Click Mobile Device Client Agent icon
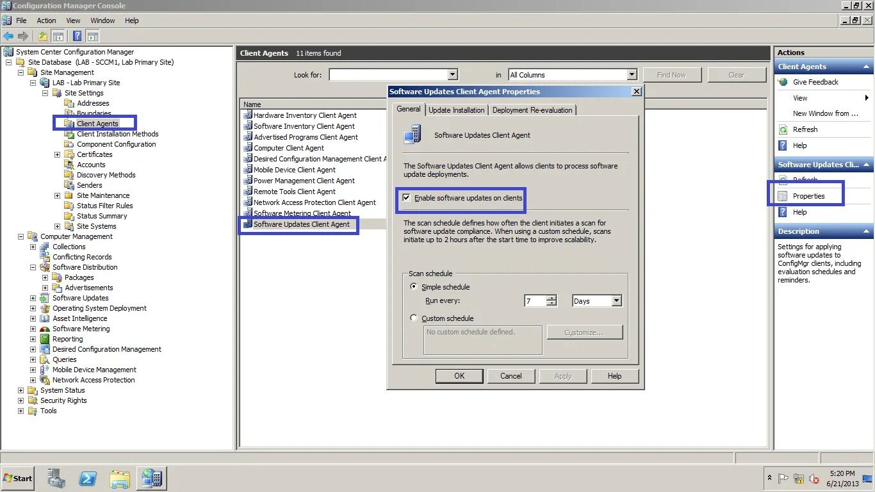 click(248, 170)
